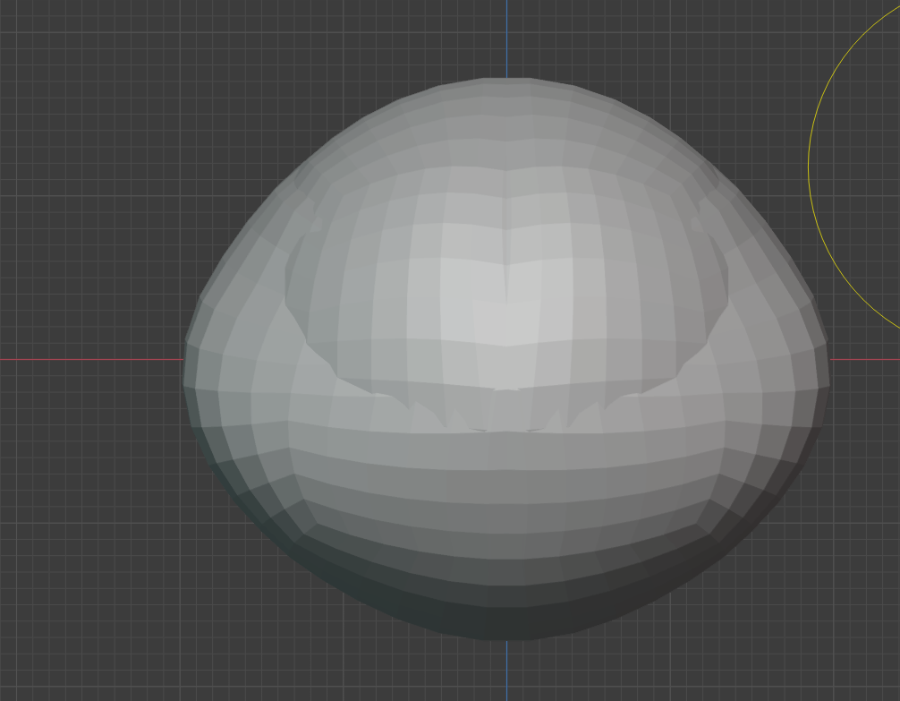Click the red X axis line left of the mesh
900x701 pixels.
[x=92, y=359]
